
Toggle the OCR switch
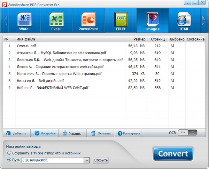(187, 133)
